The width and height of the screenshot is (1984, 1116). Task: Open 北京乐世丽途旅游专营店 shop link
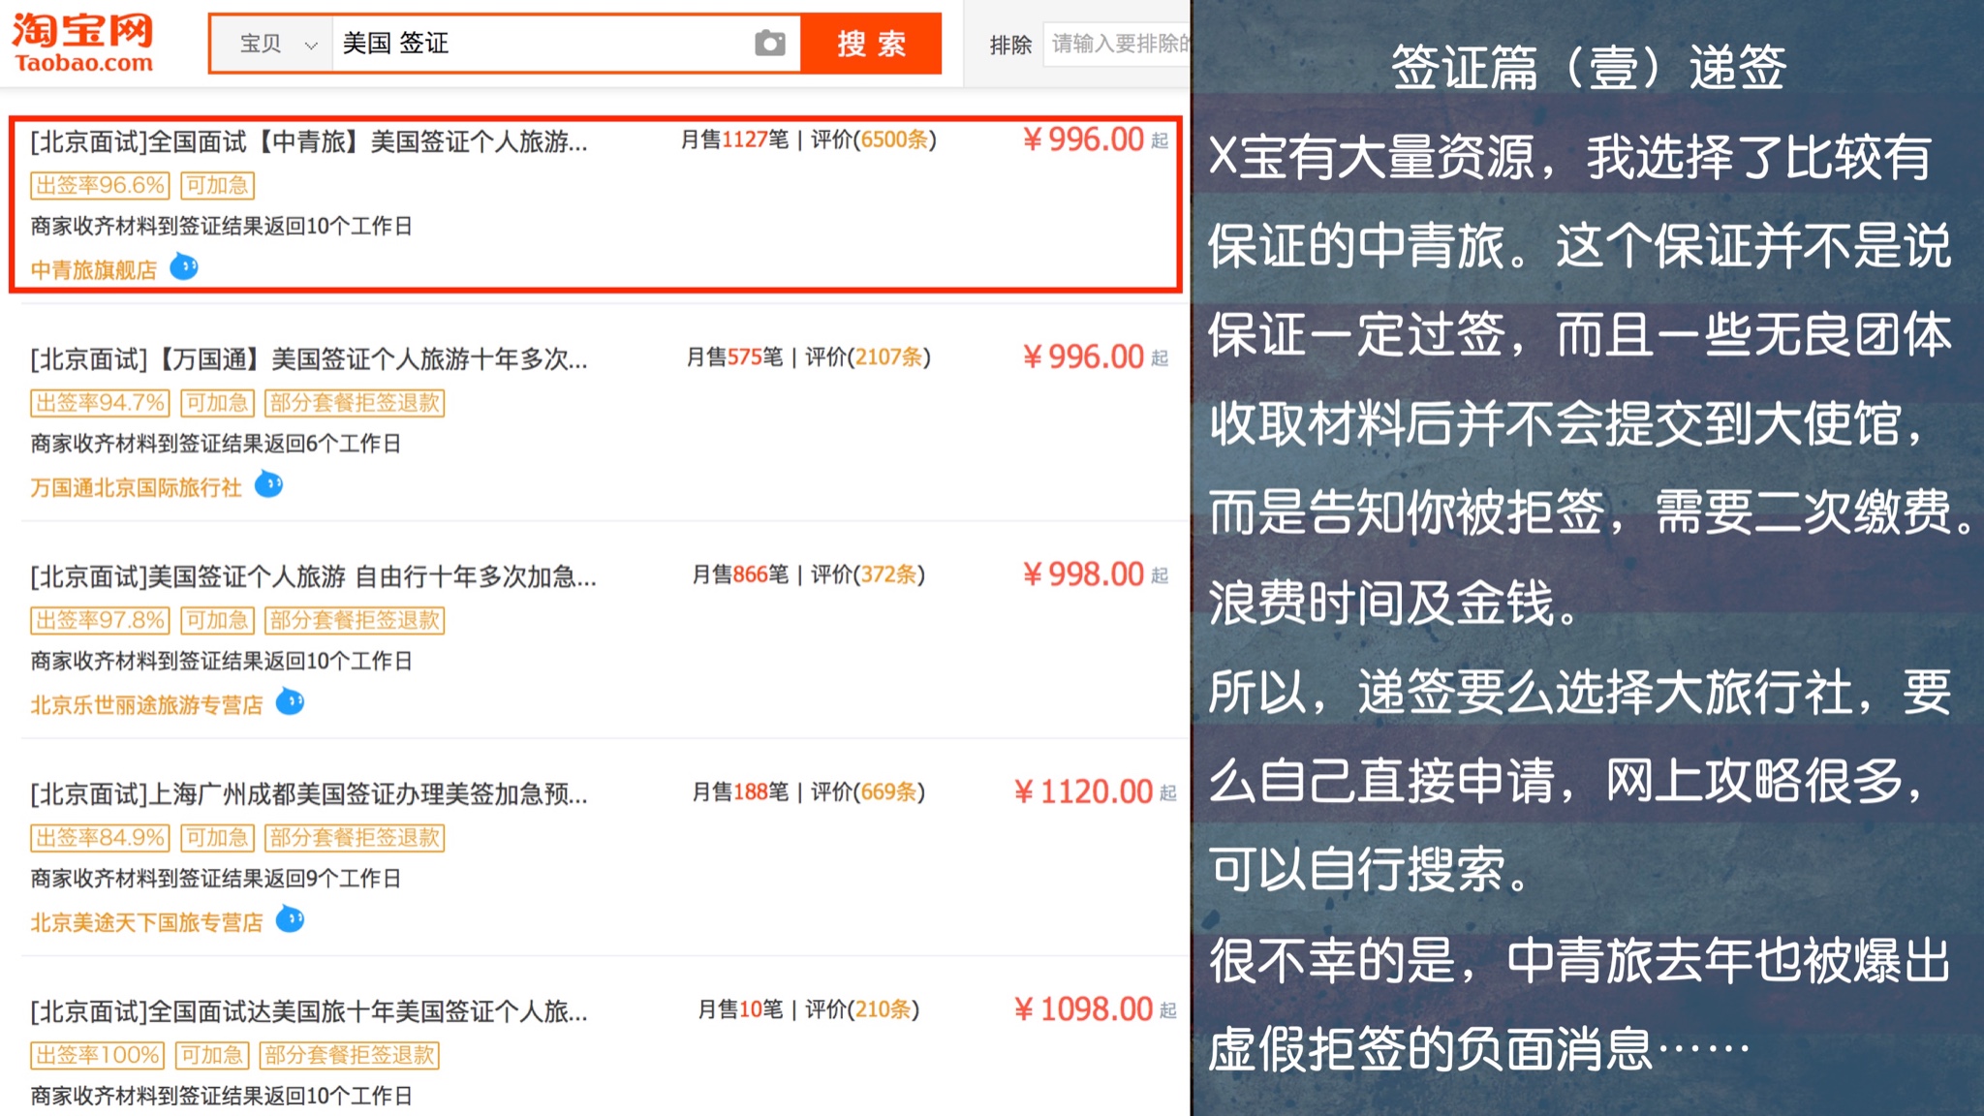(146, 705)
